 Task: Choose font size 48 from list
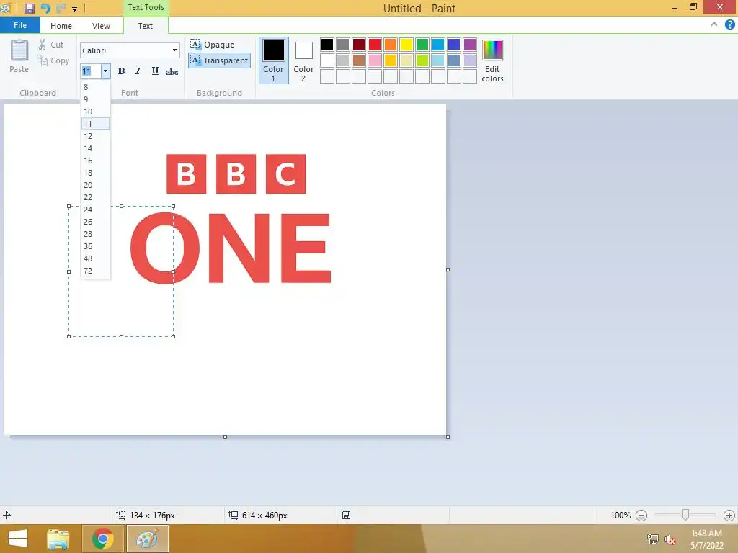click(95, 258)
